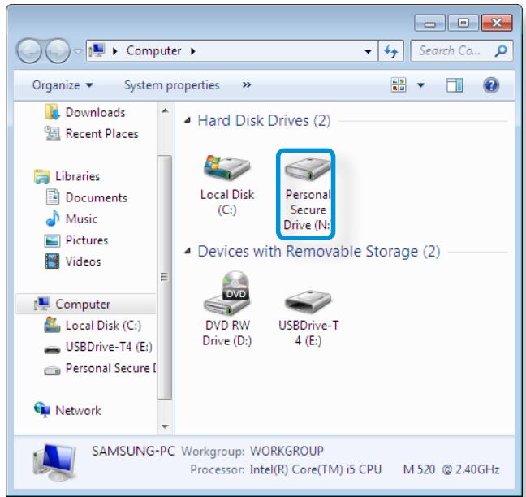
Task: Show more toolbar commands chevron
Action: (x=247, y=85)
